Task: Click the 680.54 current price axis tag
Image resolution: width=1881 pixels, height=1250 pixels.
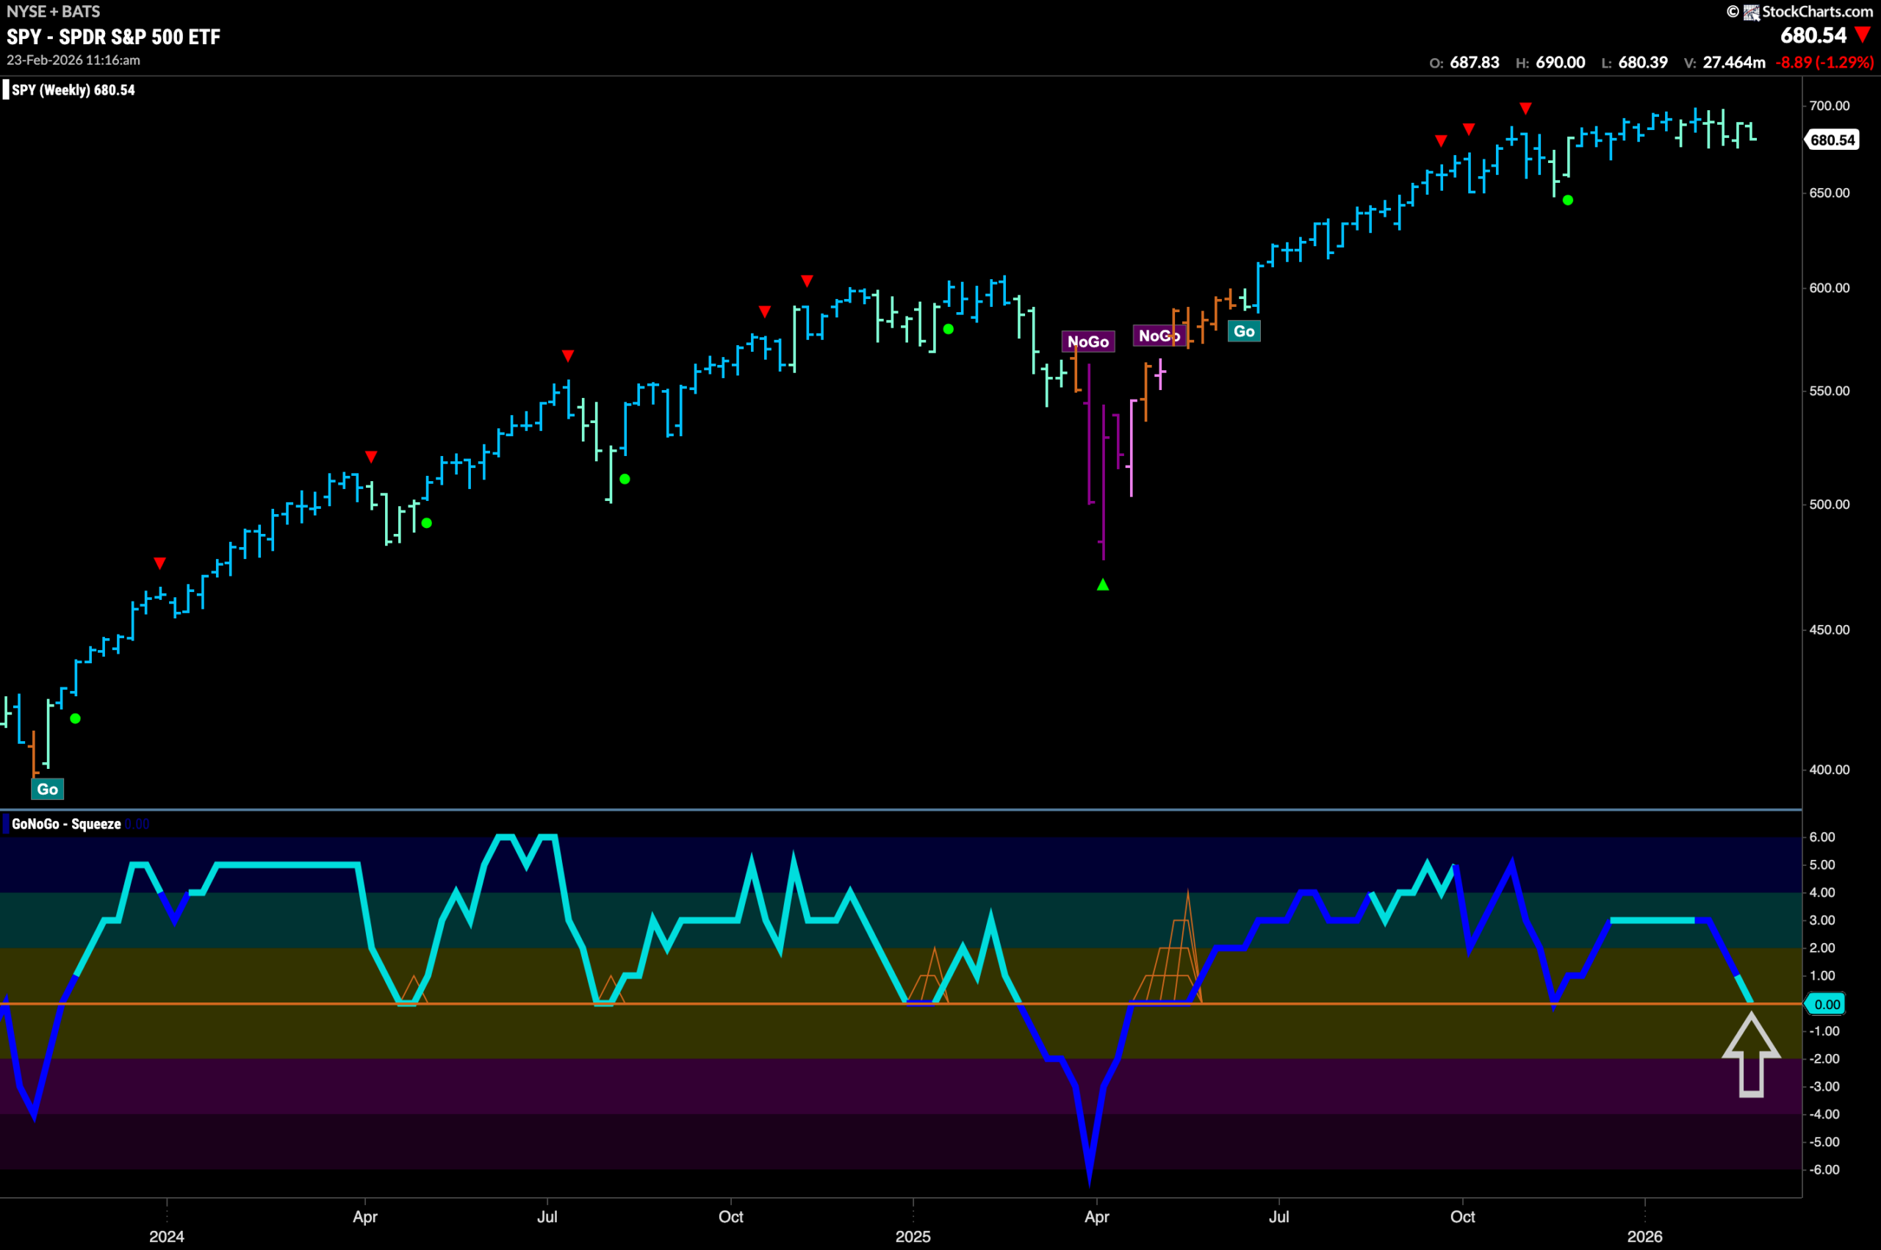Action: (x=1832, y=140)
